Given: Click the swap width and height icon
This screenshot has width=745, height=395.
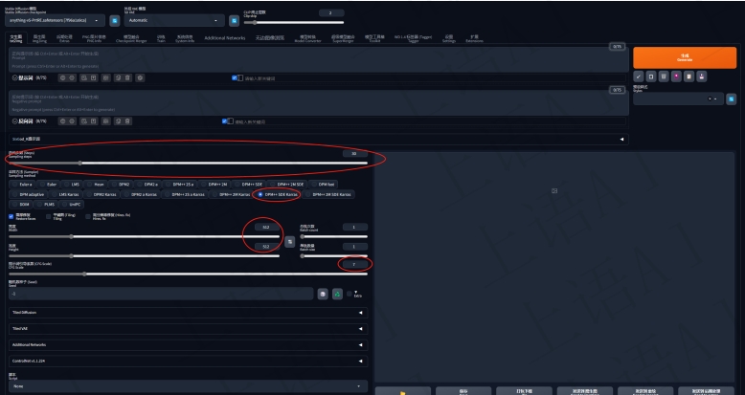Looking at the screenshot, I should pos(289,241).
